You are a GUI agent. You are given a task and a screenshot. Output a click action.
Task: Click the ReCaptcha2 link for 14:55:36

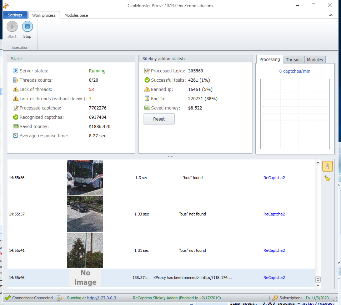coord(274,178)
